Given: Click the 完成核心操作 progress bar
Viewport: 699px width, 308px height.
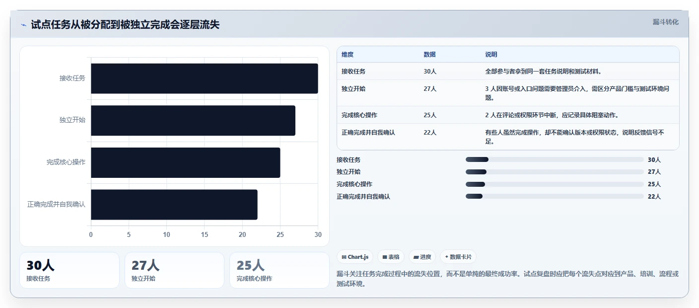Looking at the screenshot, I should pyautogui.click(x=555, y=184).
